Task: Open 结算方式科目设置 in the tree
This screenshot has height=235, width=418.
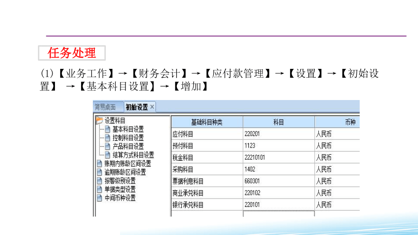Action: pos(133,155)
